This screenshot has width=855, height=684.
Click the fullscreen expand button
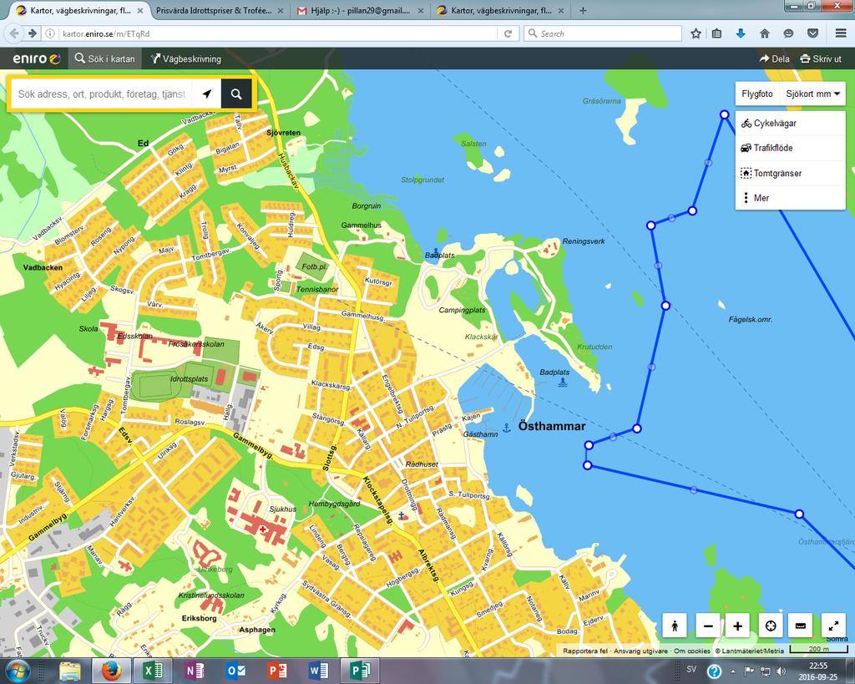pyautogui.click(x=833, y=626)
